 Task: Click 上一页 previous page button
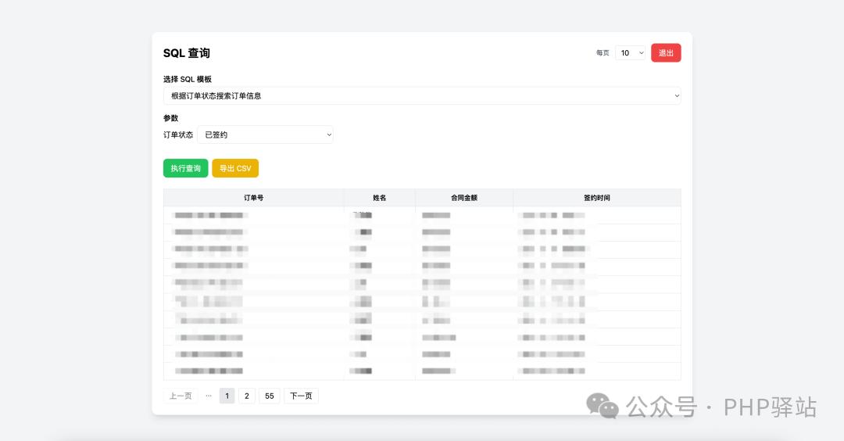[181, 396]
